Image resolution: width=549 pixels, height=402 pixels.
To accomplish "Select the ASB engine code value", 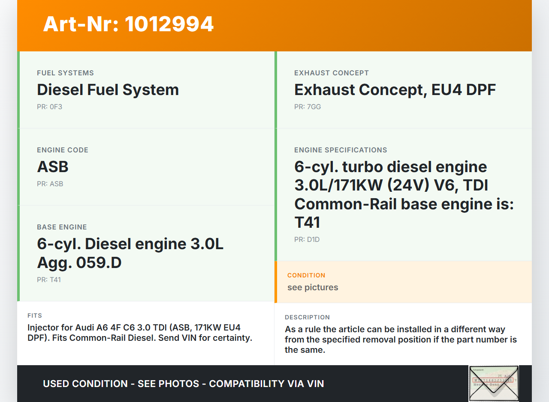I will pos(53,167).
